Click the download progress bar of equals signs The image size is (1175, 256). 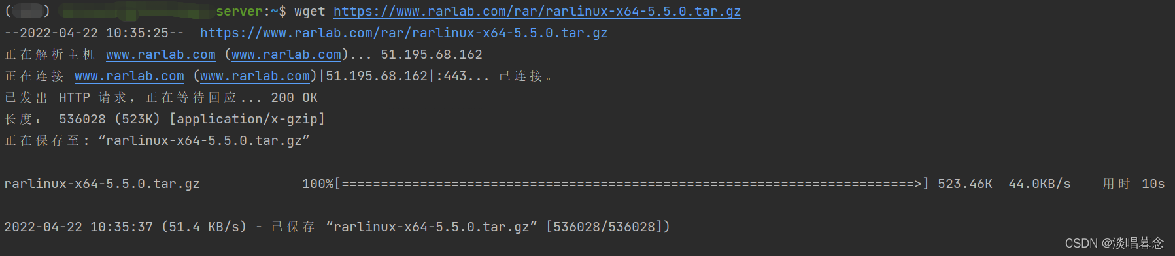(x=632, y=184)
